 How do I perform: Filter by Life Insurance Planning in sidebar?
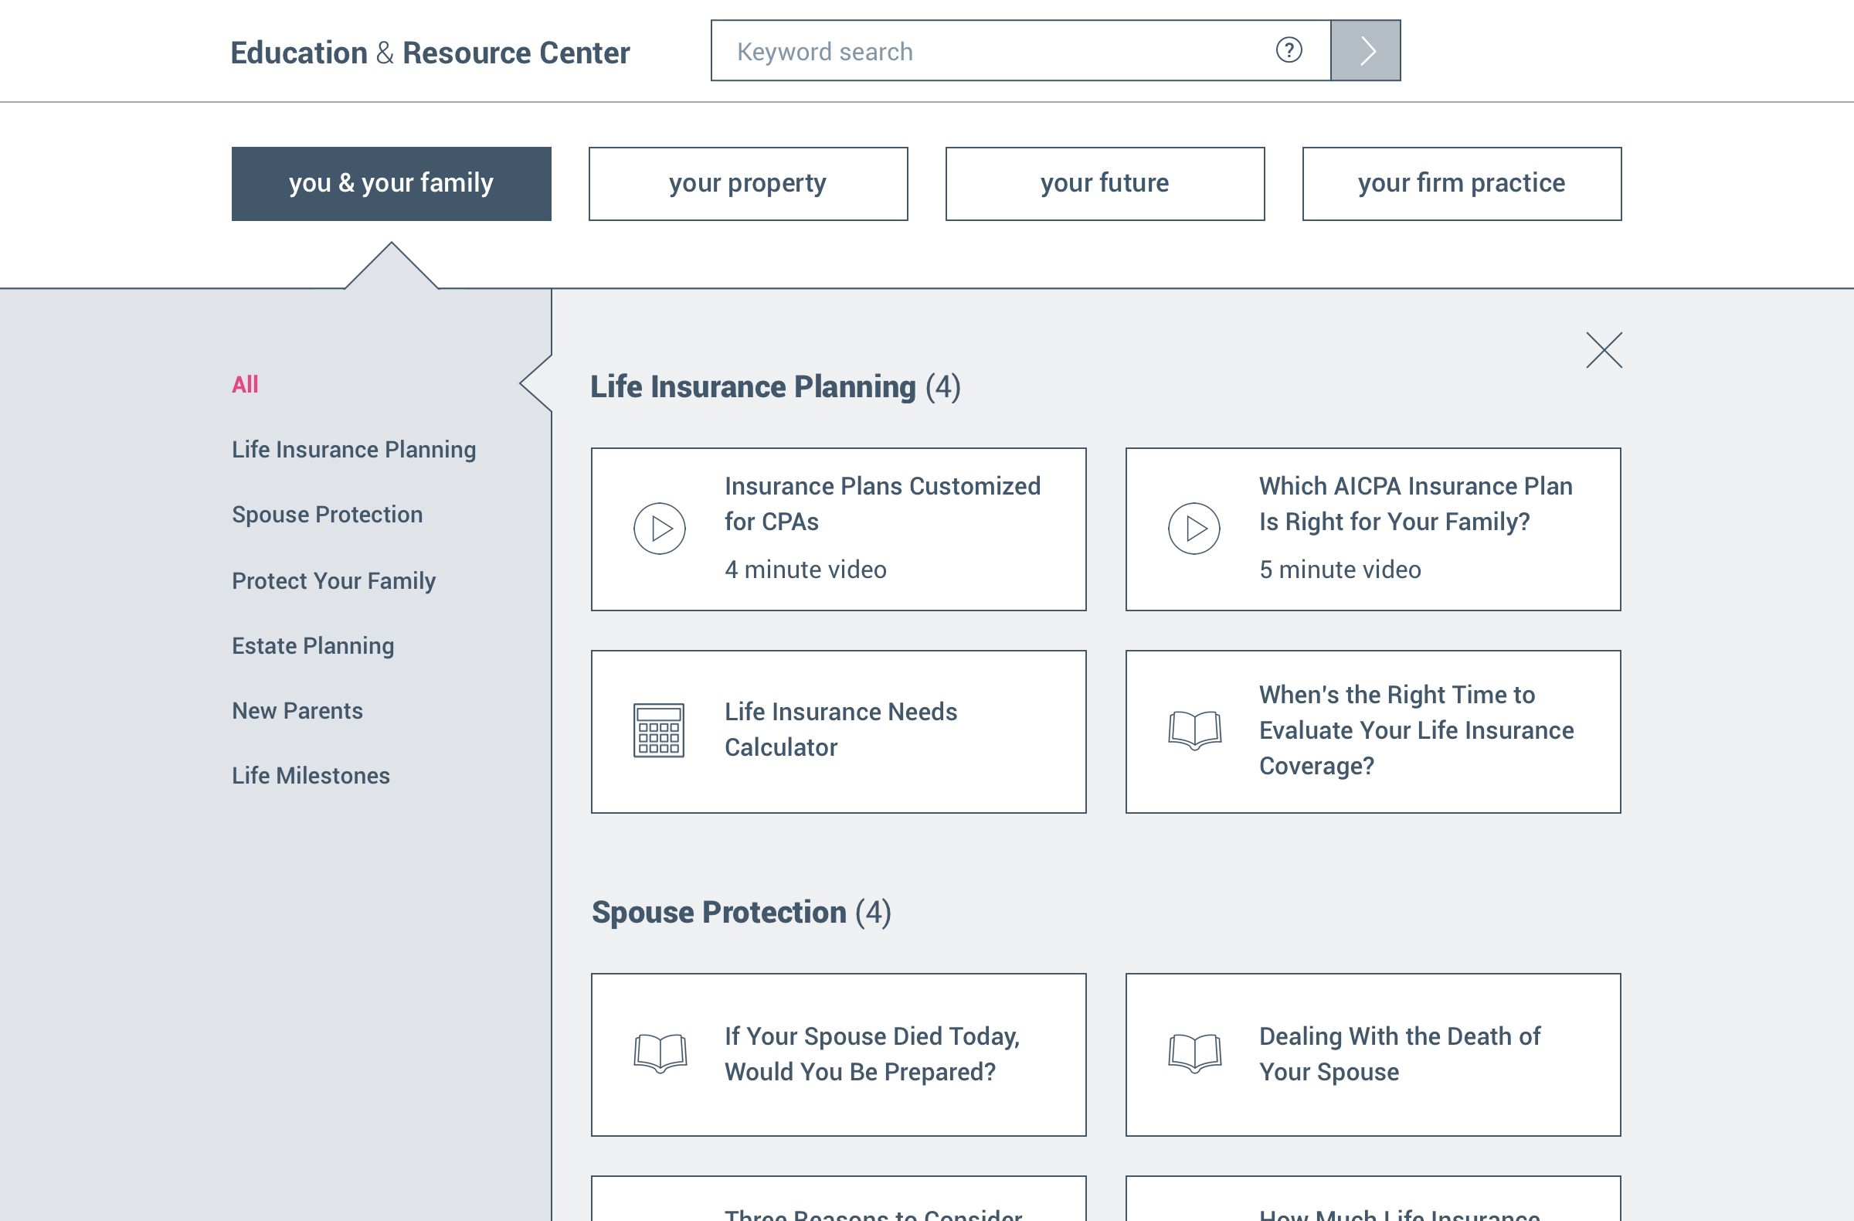354,450
